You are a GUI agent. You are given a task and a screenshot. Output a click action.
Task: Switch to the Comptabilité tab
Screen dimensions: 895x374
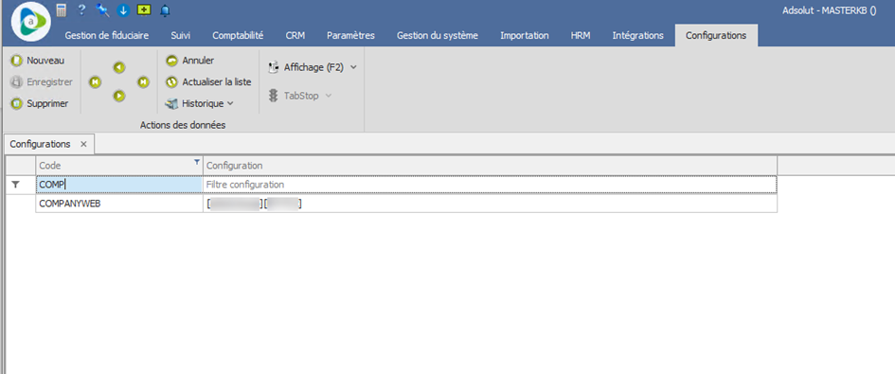pyautogui.click(x=238, y=35)
